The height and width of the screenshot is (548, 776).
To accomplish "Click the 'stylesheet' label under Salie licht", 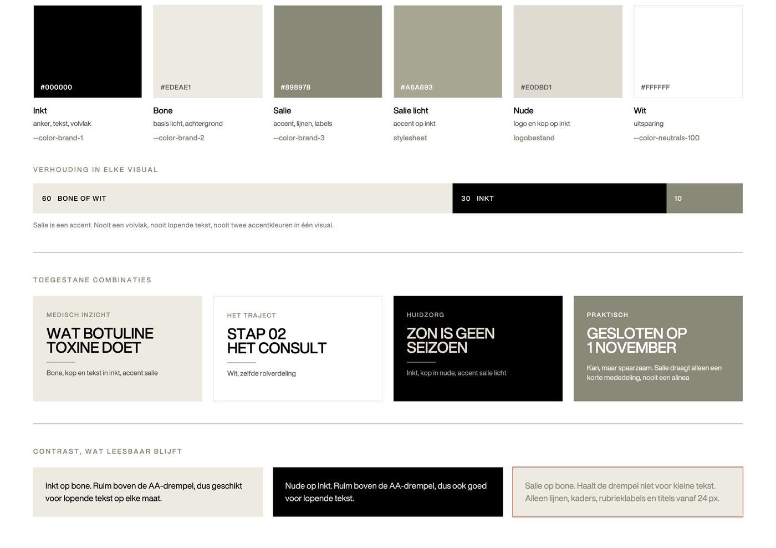I will pos(410,138).
